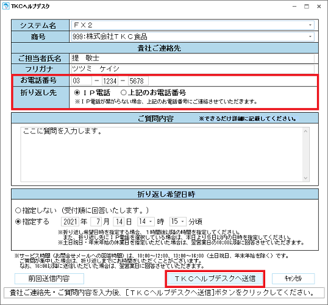Click the ｷｬﾝｾﾙ button
328x305 pixels.
click(x=293, y=279)
